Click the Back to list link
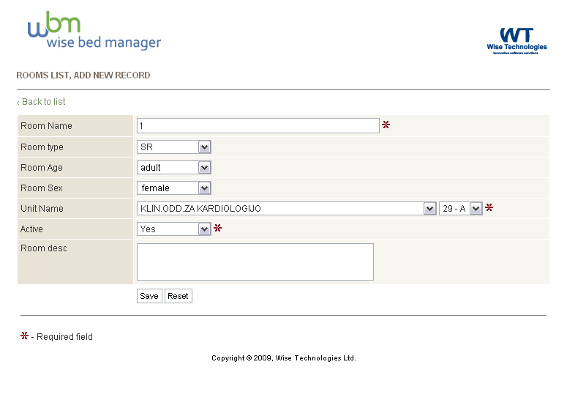 point(41,102)
